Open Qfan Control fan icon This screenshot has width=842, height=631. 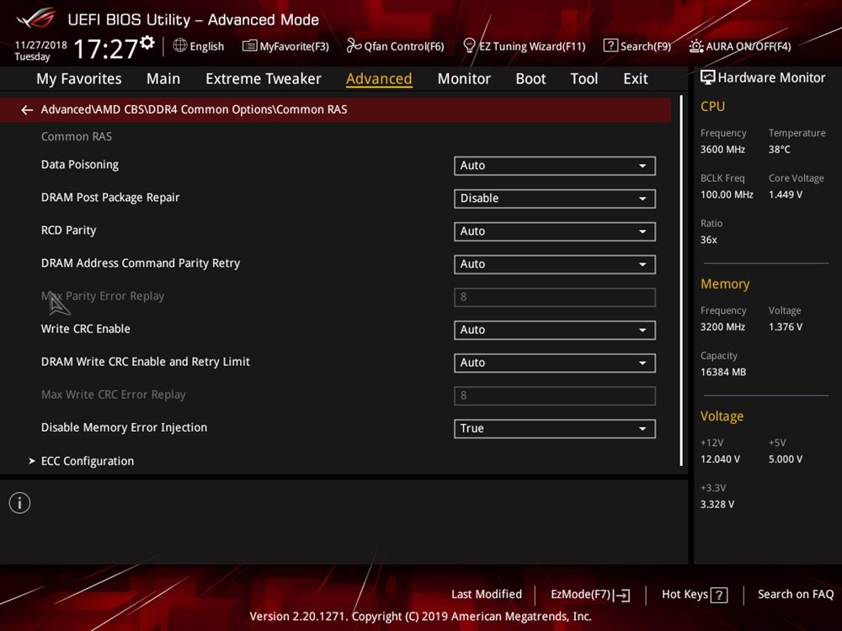(354, 45)
